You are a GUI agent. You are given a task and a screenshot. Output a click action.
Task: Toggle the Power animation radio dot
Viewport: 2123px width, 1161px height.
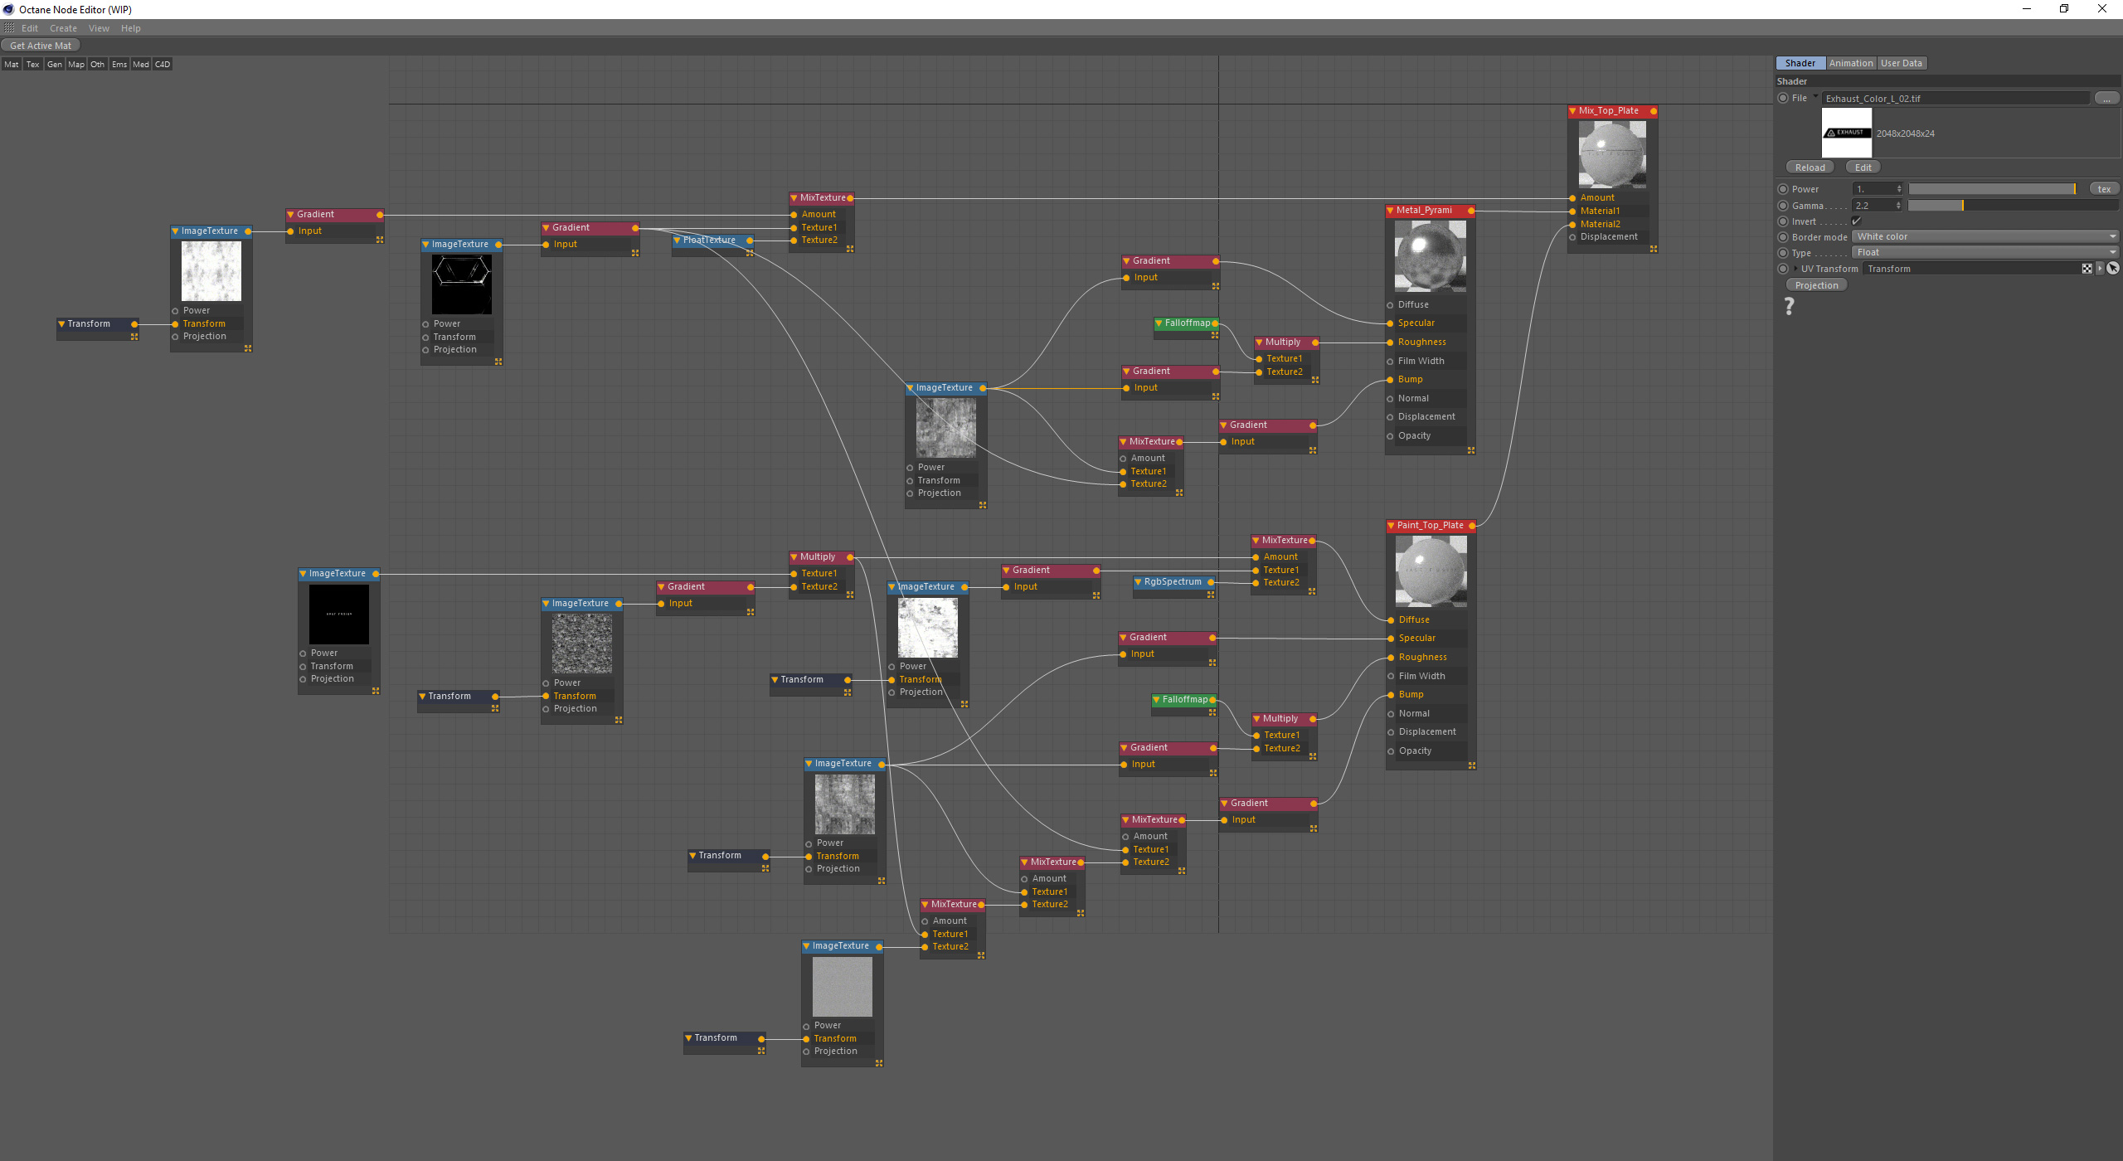click(1783, 189)
